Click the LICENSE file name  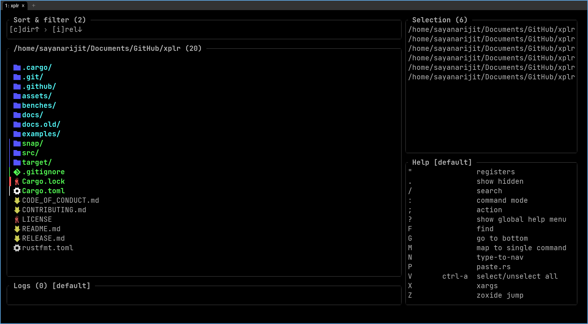coord(37,220)
